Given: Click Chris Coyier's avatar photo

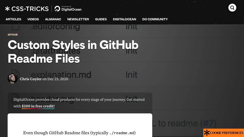Looking at the screenshot, I should pyautogui.click(x=13, y=78).
